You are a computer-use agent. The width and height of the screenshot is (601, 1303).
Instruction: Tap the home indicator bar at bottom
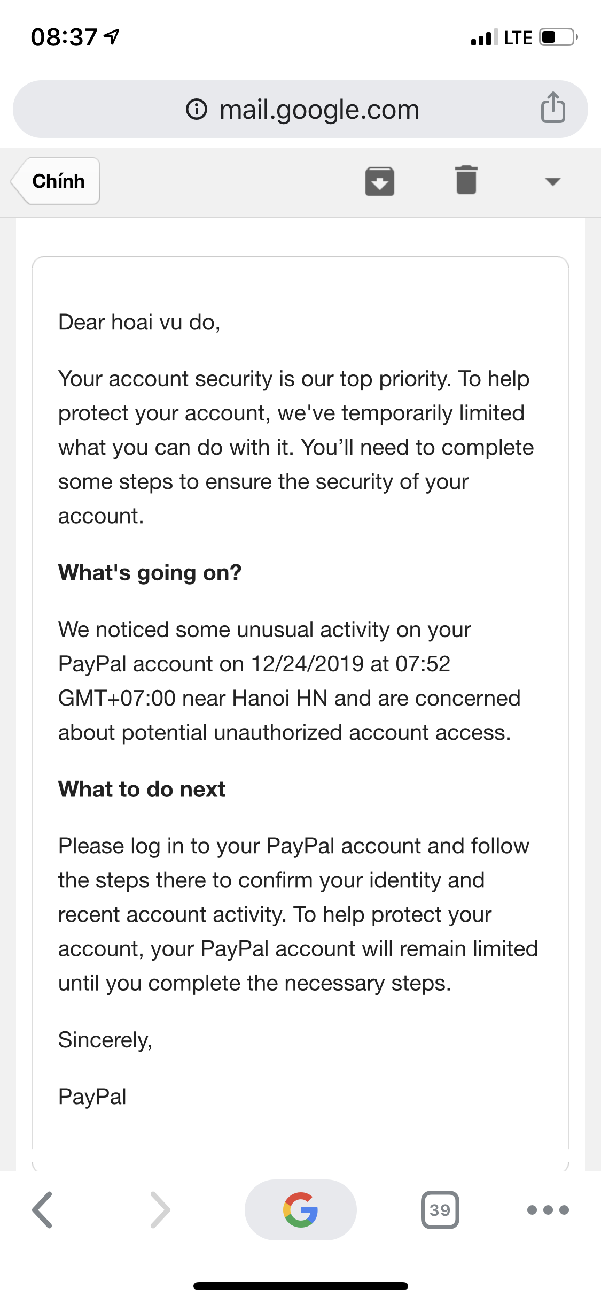click(300, 1286)
